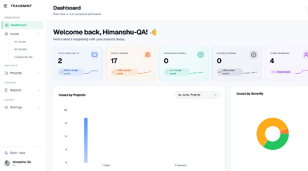
Task: Click the blue T-Vision bar in chart
Action: pos(86,140)
